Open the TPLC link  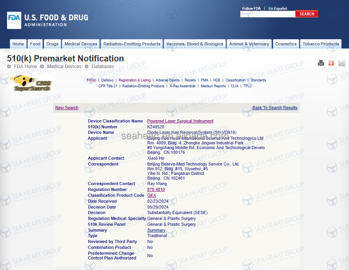pyautogui.click(x=247, y=86)
